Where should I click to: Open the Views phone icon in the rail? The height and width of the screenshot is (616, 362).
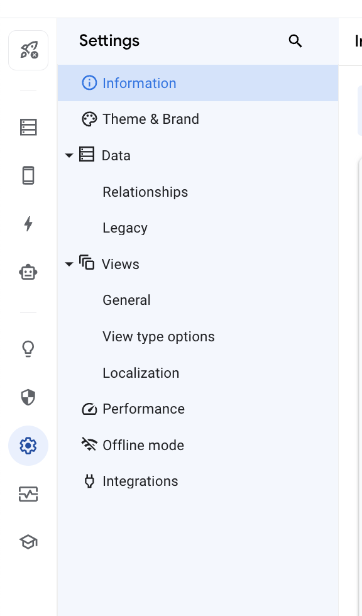point(28,175)
